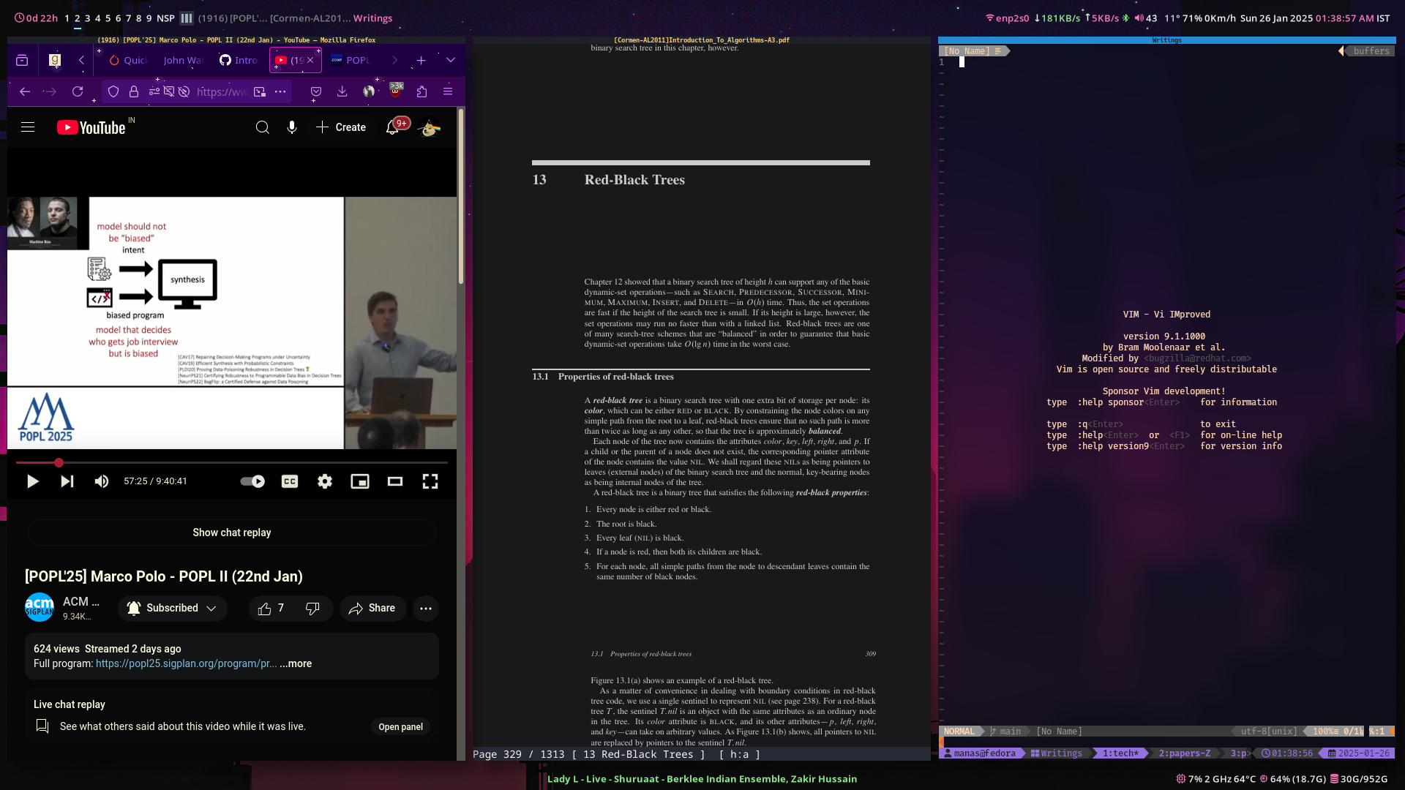The width and height of the screenshot is (1405, 790).
Task: Open video settings gear icon
Action: (325, 481)
